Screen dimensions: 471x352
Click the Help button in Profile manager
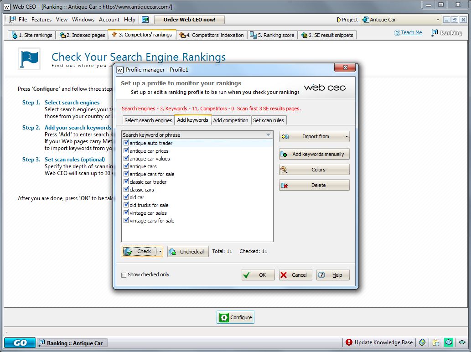click(x=333, y=275)
